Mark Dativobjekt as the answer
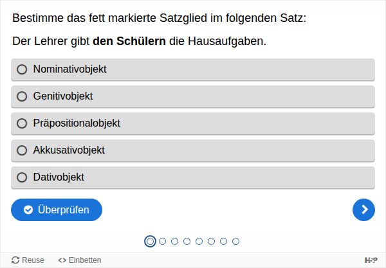 (22, 177)
